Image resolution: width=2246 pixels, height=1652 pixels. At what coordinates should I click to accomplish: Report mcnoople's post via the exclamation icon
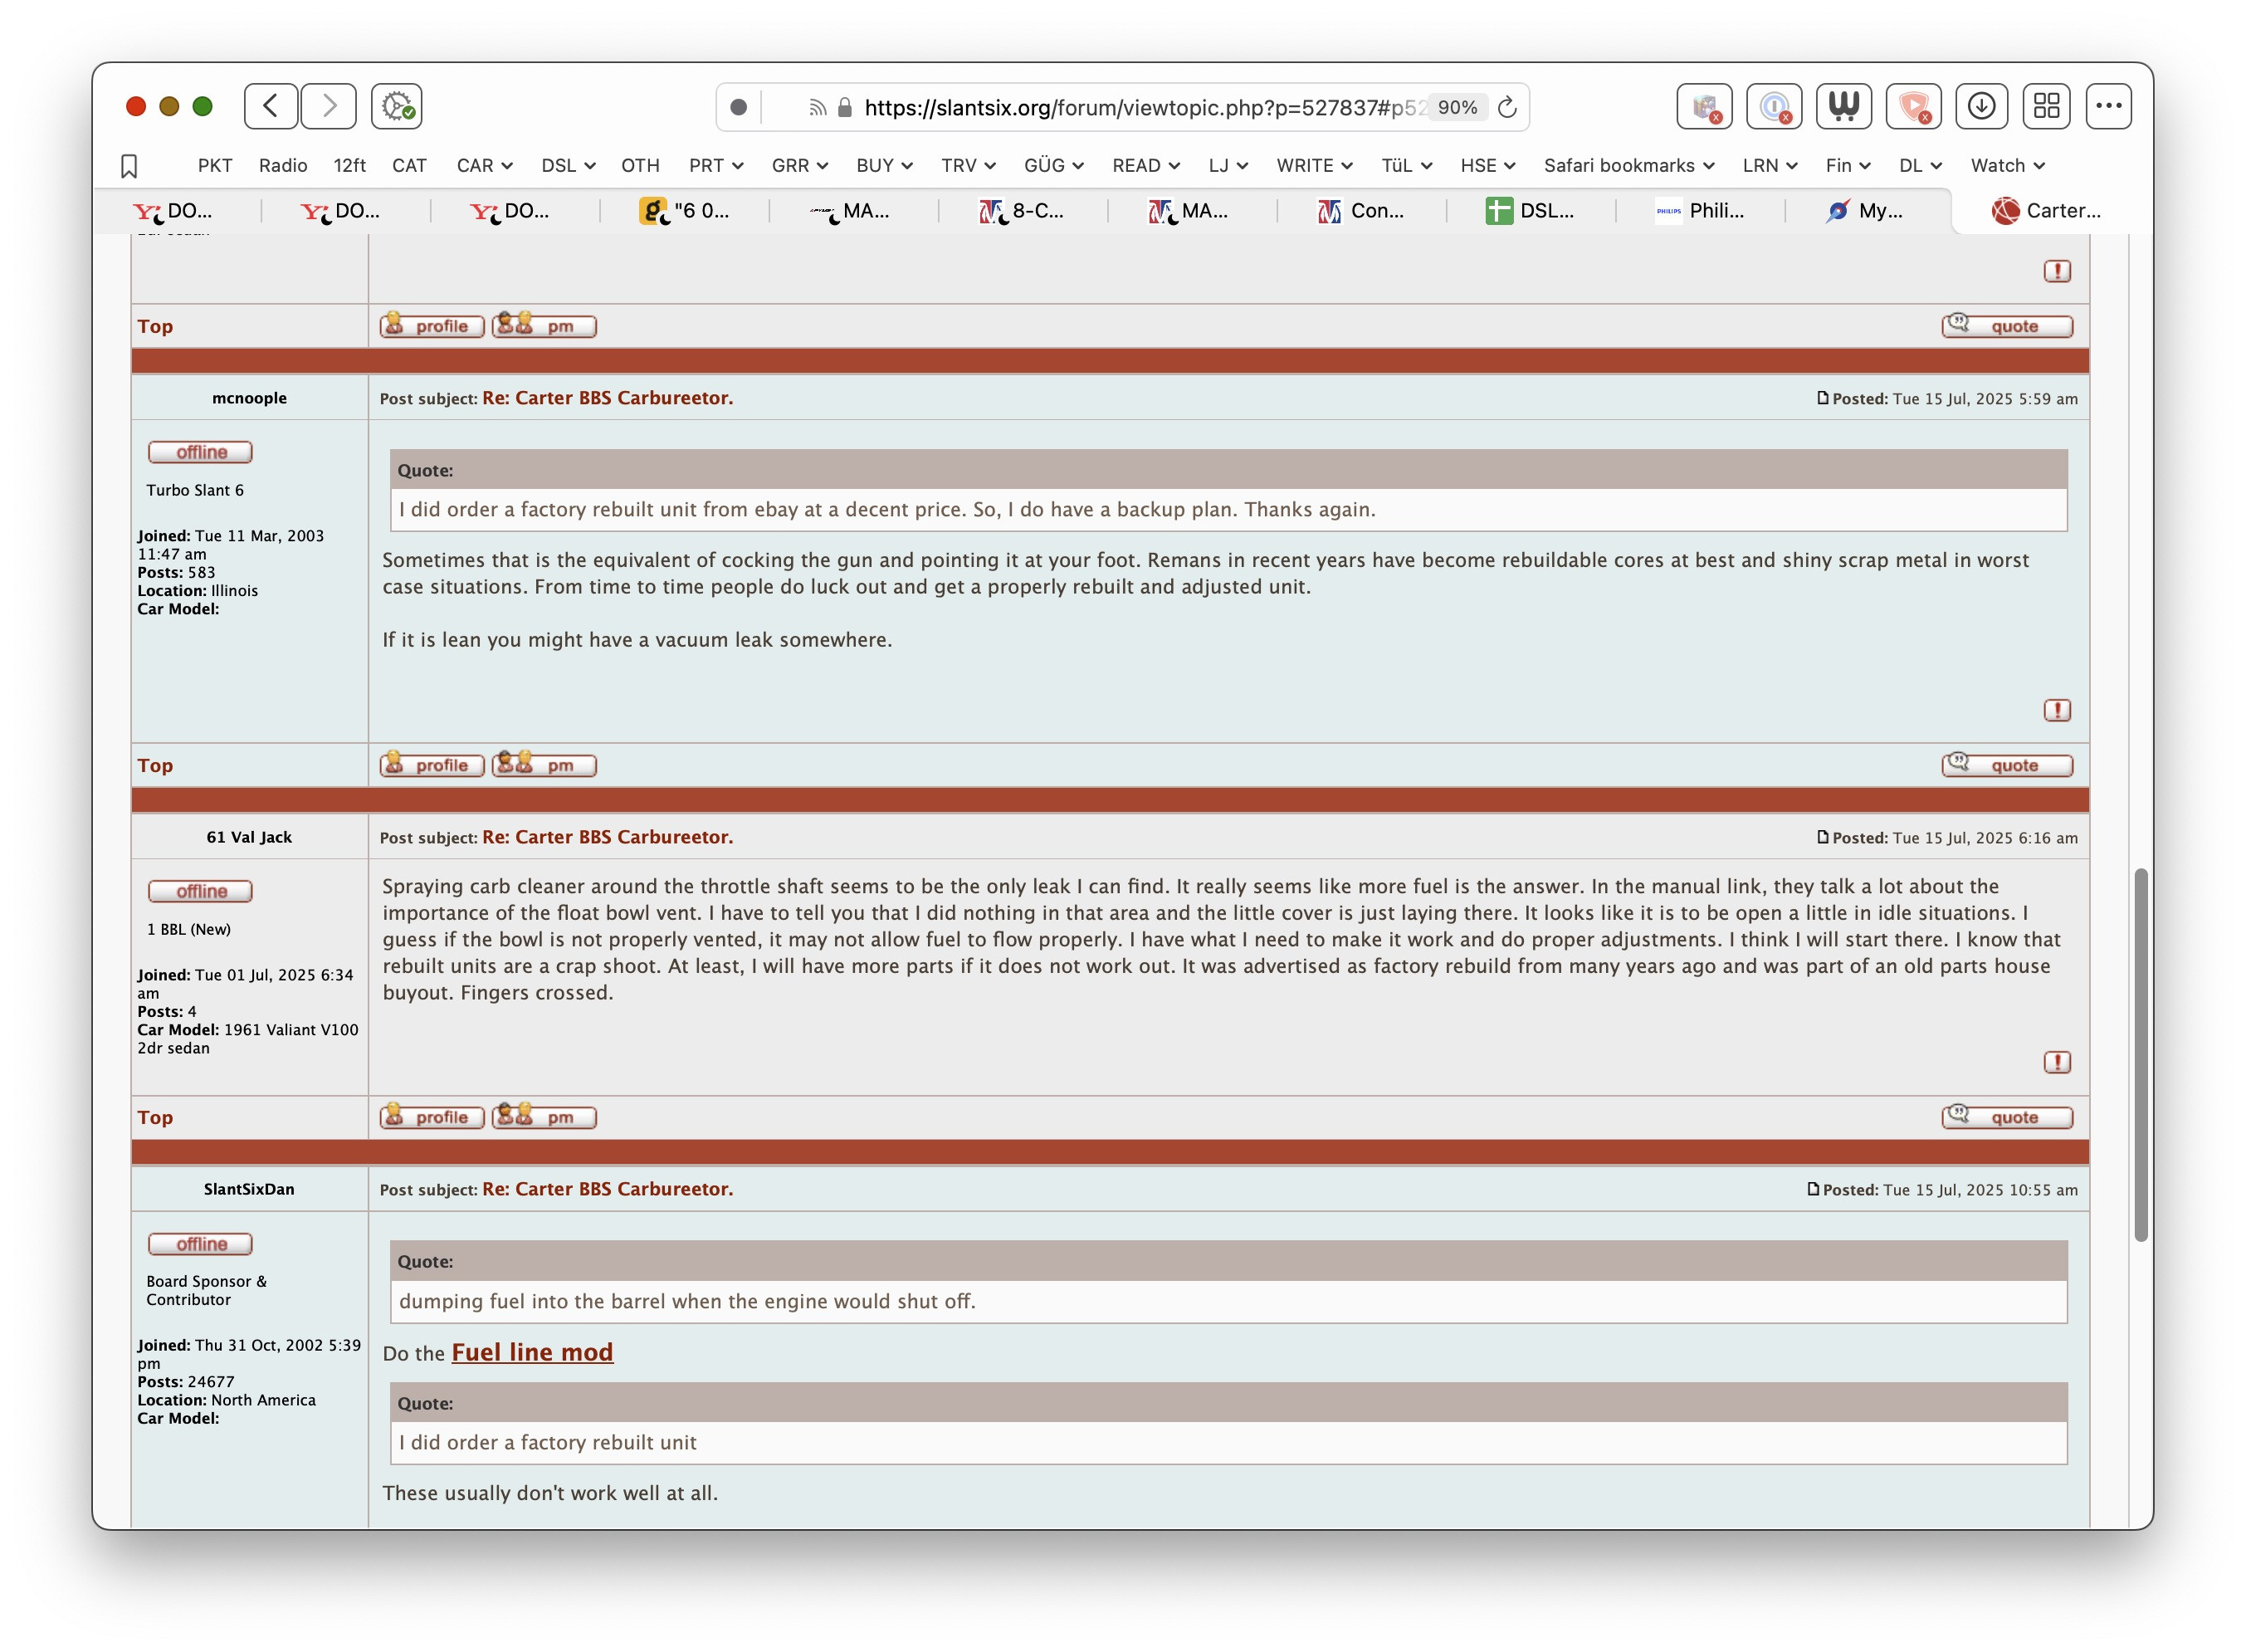tap(2057, 711)
